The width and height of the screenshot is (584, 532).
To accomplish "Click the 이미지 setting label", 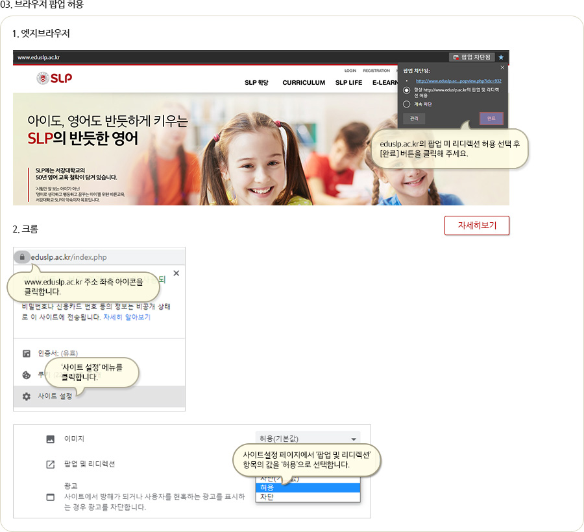I will 74,439.
